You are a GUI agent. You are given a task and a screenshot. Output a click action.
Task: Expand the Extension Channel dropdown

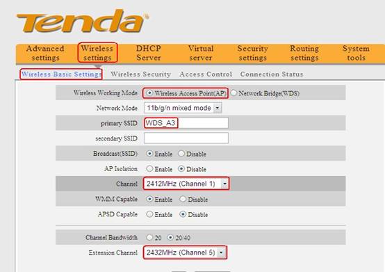[x=185, y=253]
